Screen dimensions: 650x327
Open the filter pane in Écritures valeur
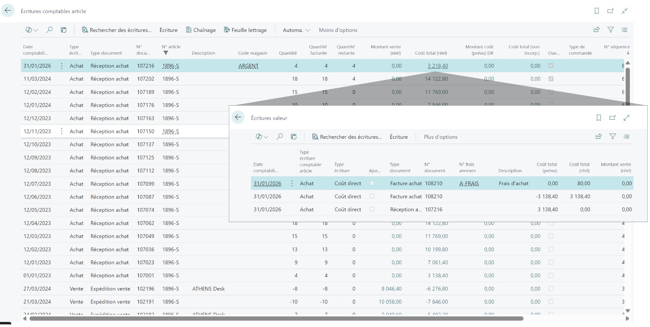tap(613, 137)
